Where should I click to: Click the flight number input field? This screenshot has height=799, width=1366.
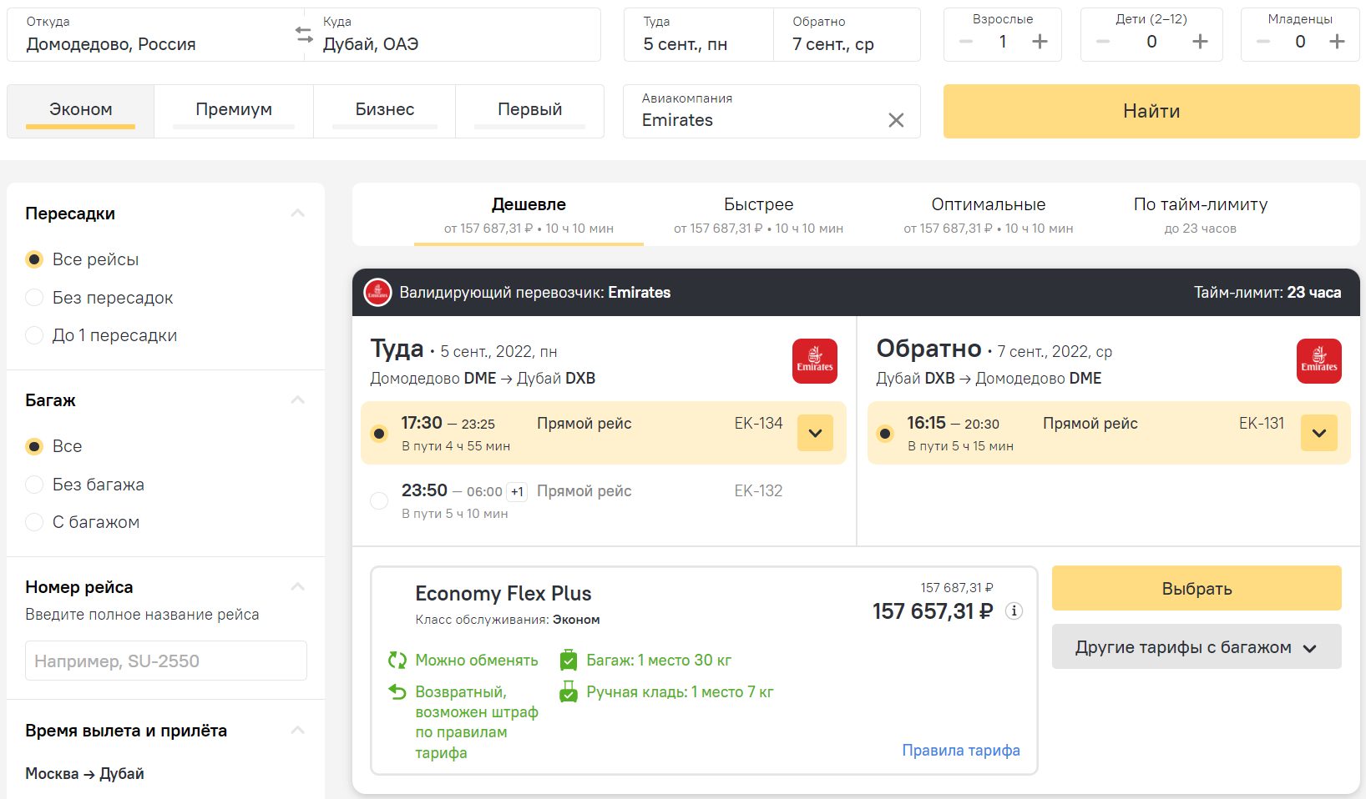pos(166,661)
